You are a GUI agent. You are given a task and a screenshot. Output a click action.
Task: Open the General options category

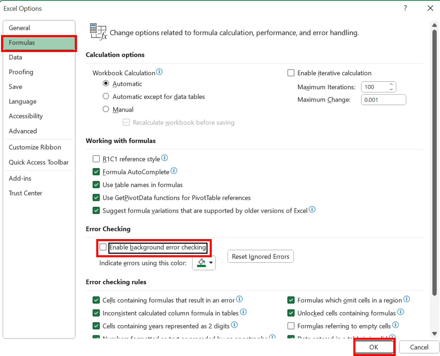(x=39, y=28)
